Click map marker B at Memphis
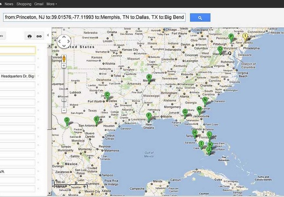284x197 pixels. click(x=149, y=79)
